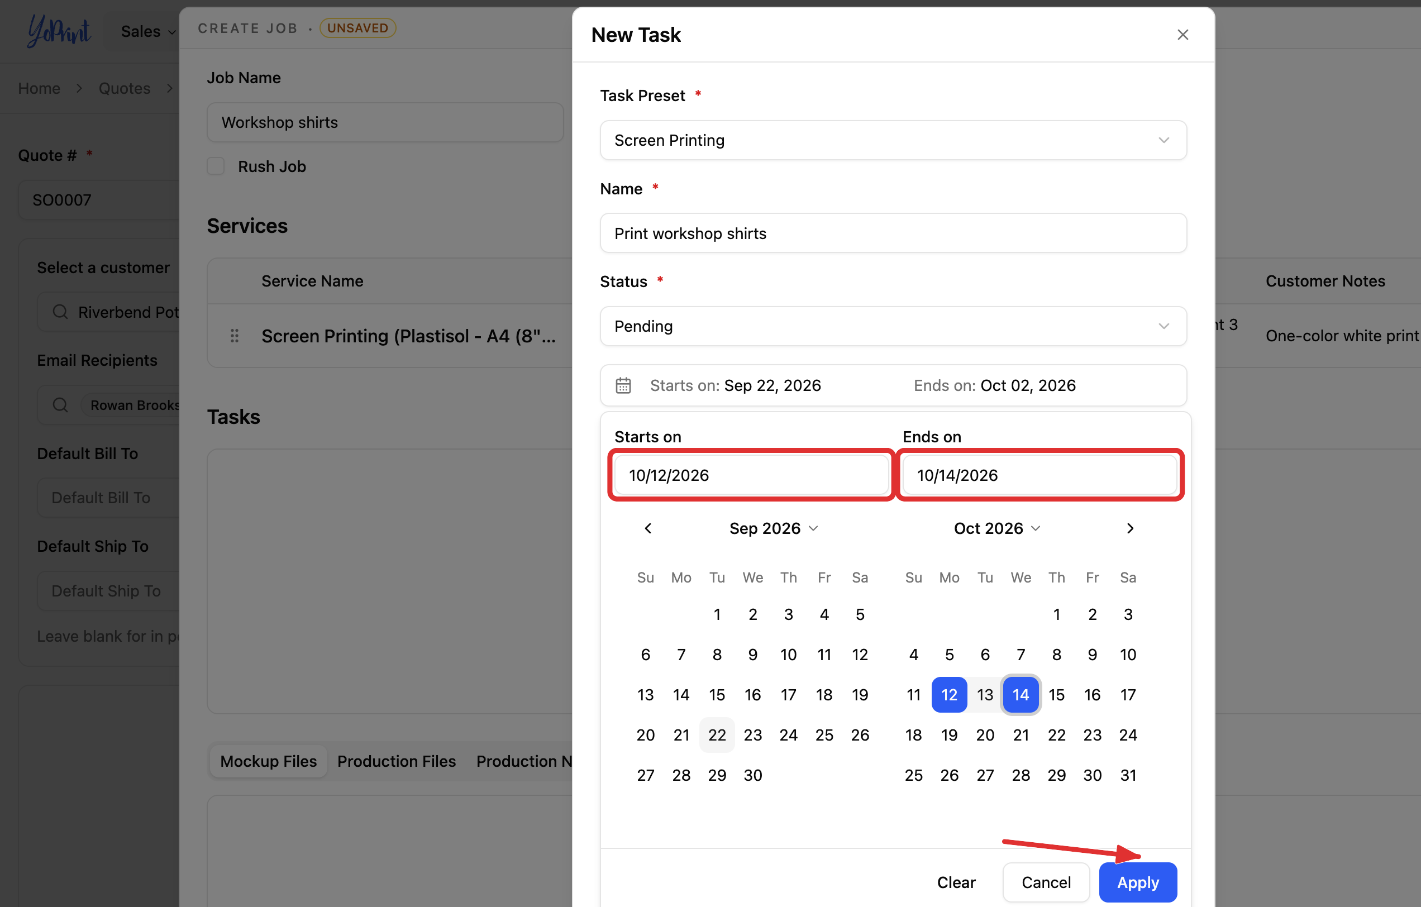
Task: Click the Job Name input field
Action: click(x=385, y=122)
